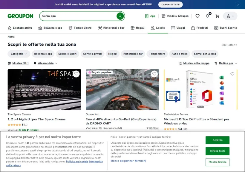Click the Vendi su Groupon link text
The image size is (245, 172).
coord(177,16)
